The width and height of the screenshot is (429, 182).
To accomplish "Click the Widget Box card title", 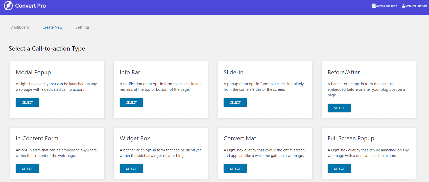I will pyautogui.click(x=135, y=138).
